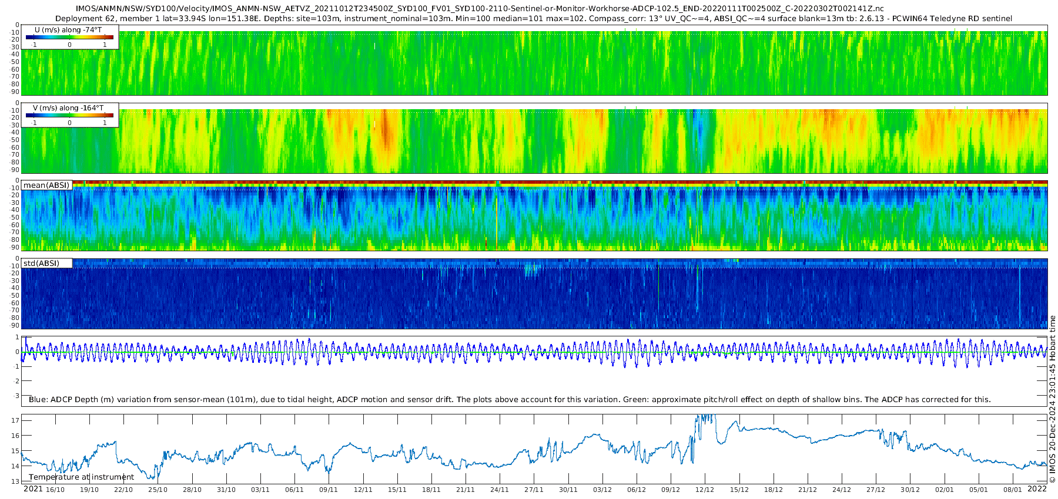Select the 'V (m/s) along -164°T' legend label
This screenshot has height=499, width=1058.
pos(68,108)
